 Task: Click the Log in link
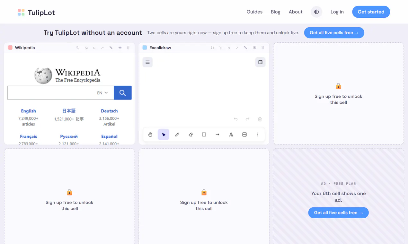(337, 12)
